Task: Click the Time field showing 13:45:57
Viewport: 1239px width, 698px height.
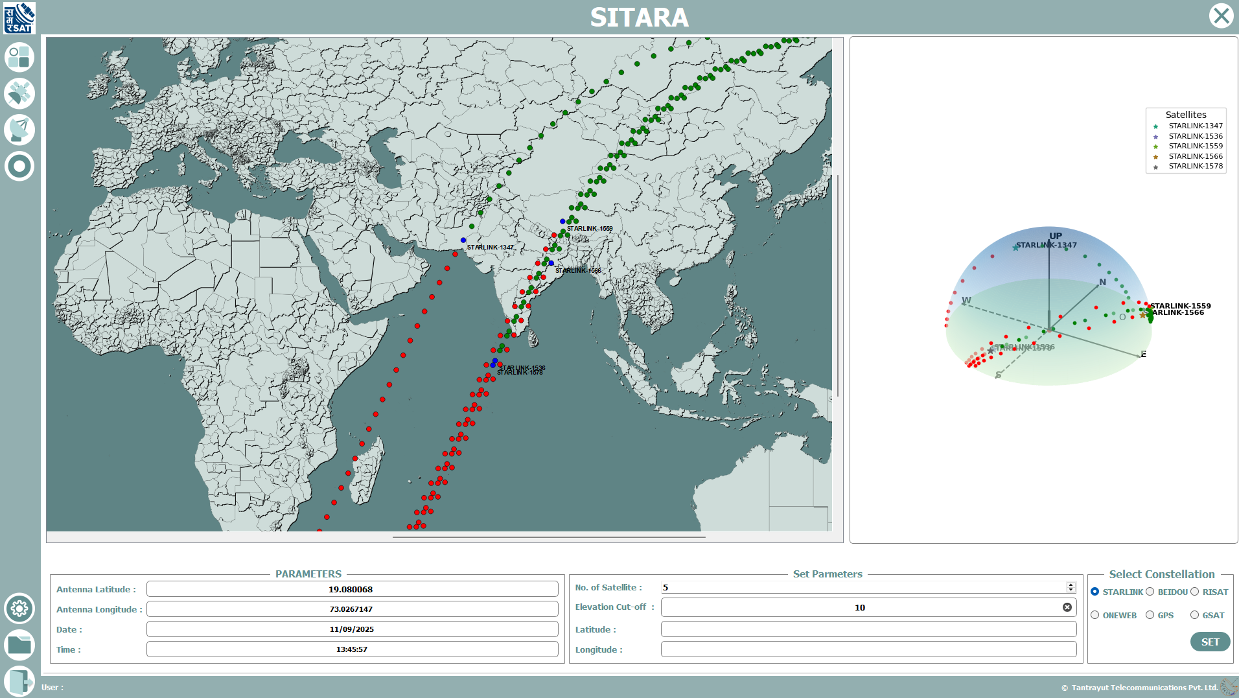Action: click(352, 649)
